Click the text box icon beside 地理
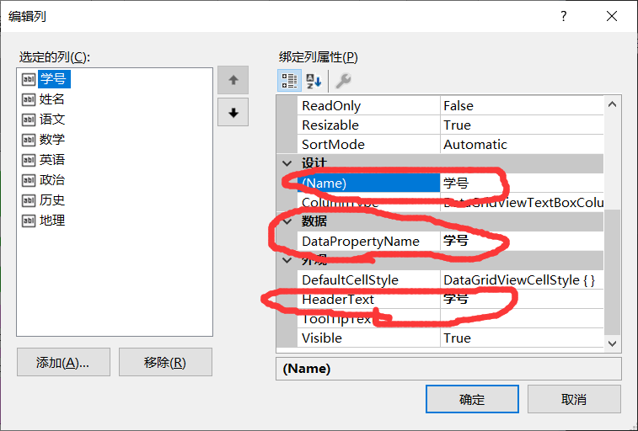638x431 pixels. pos(29,221)
